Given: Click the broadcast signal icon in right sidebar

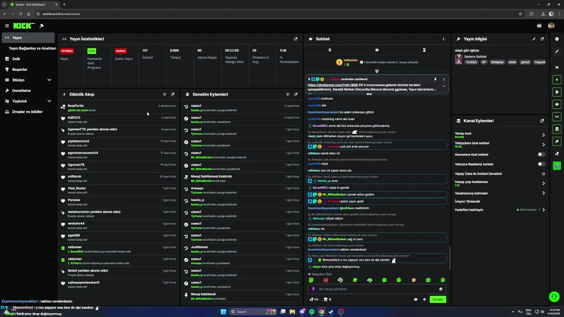Looking at the screenshot, I should coord(557,117).
